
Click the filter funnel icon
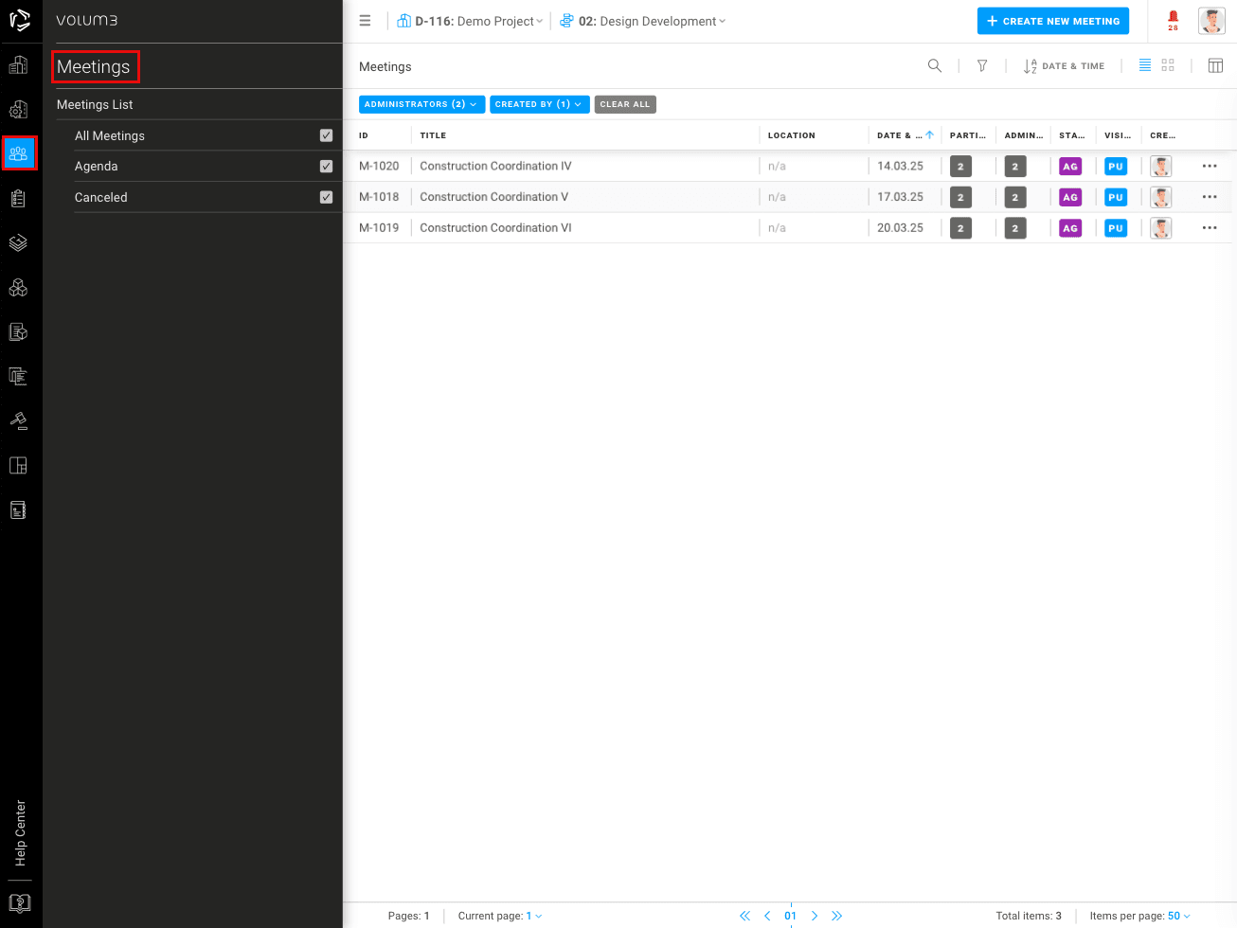coord(982,66)
